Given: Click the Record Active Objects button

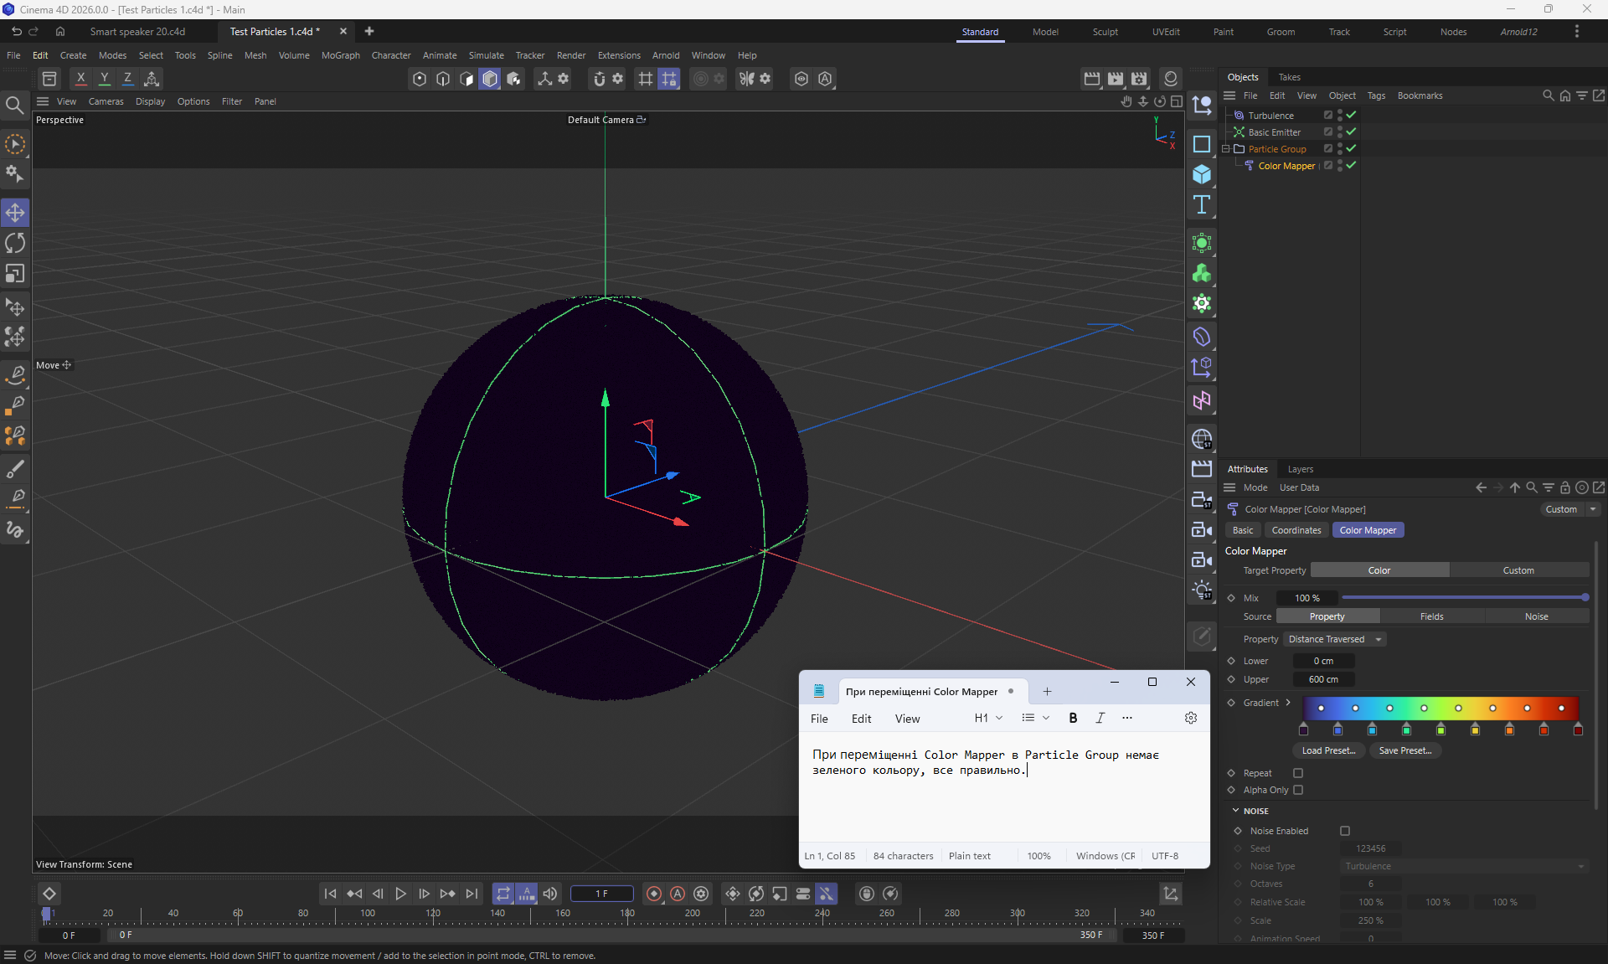Looking at the screenshot, I should [654, 894].
